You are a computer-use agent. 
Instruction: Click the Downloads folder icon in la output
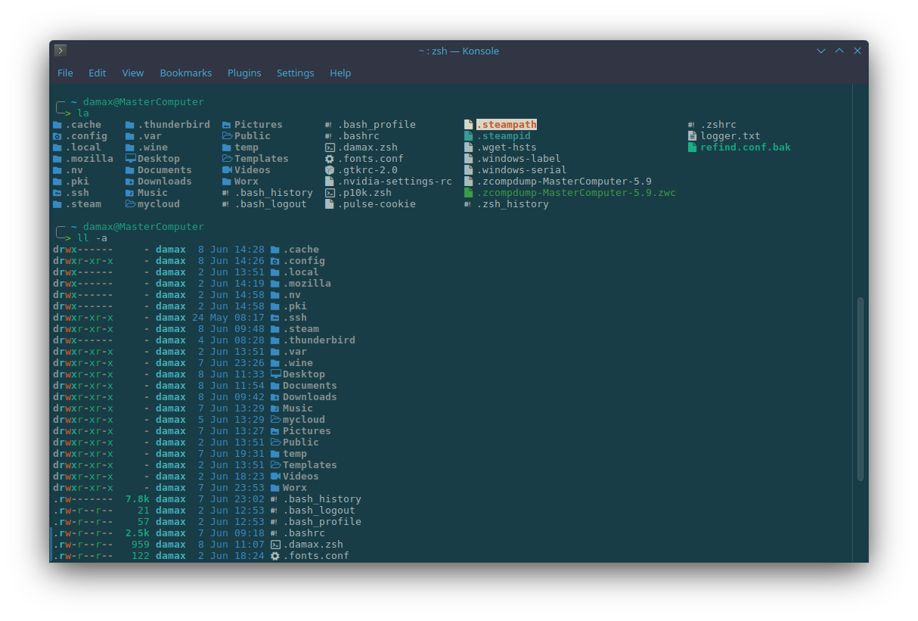click(x=130, y=182)
